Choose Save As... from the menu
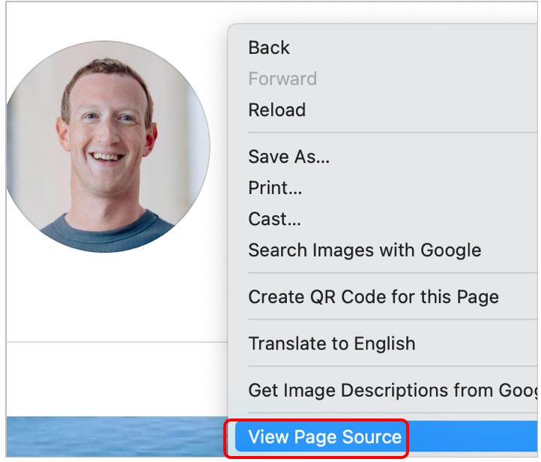 pos(288,157)
